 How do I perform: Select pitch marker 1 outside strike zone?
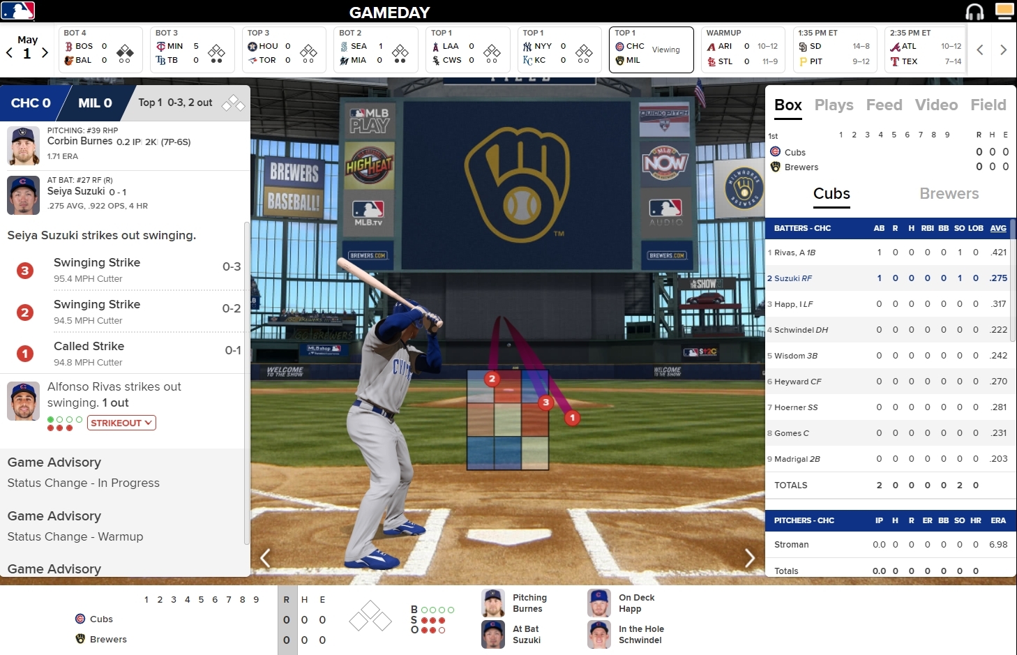pyautogui.click(x=573, y=418)
